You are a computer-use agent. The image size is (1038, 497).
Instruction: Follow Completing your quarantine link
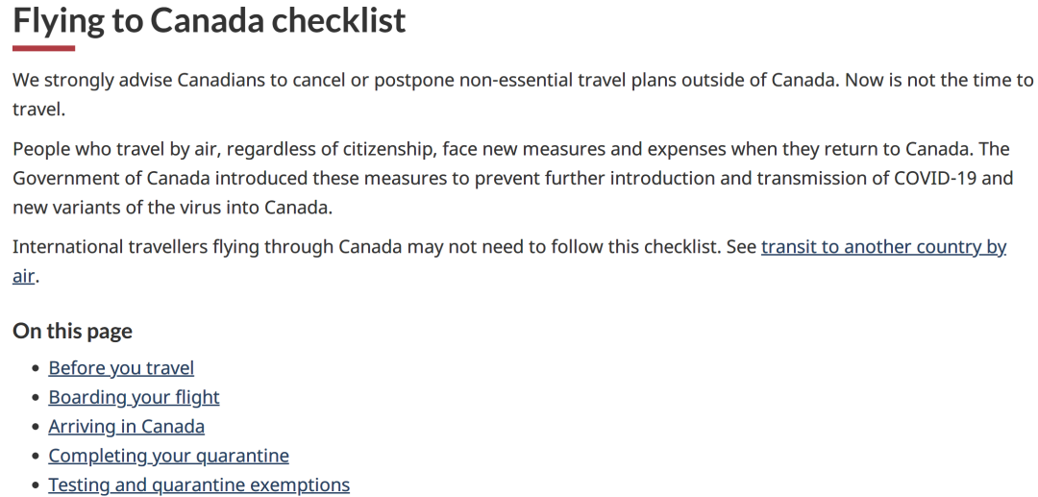pos(168,456)
